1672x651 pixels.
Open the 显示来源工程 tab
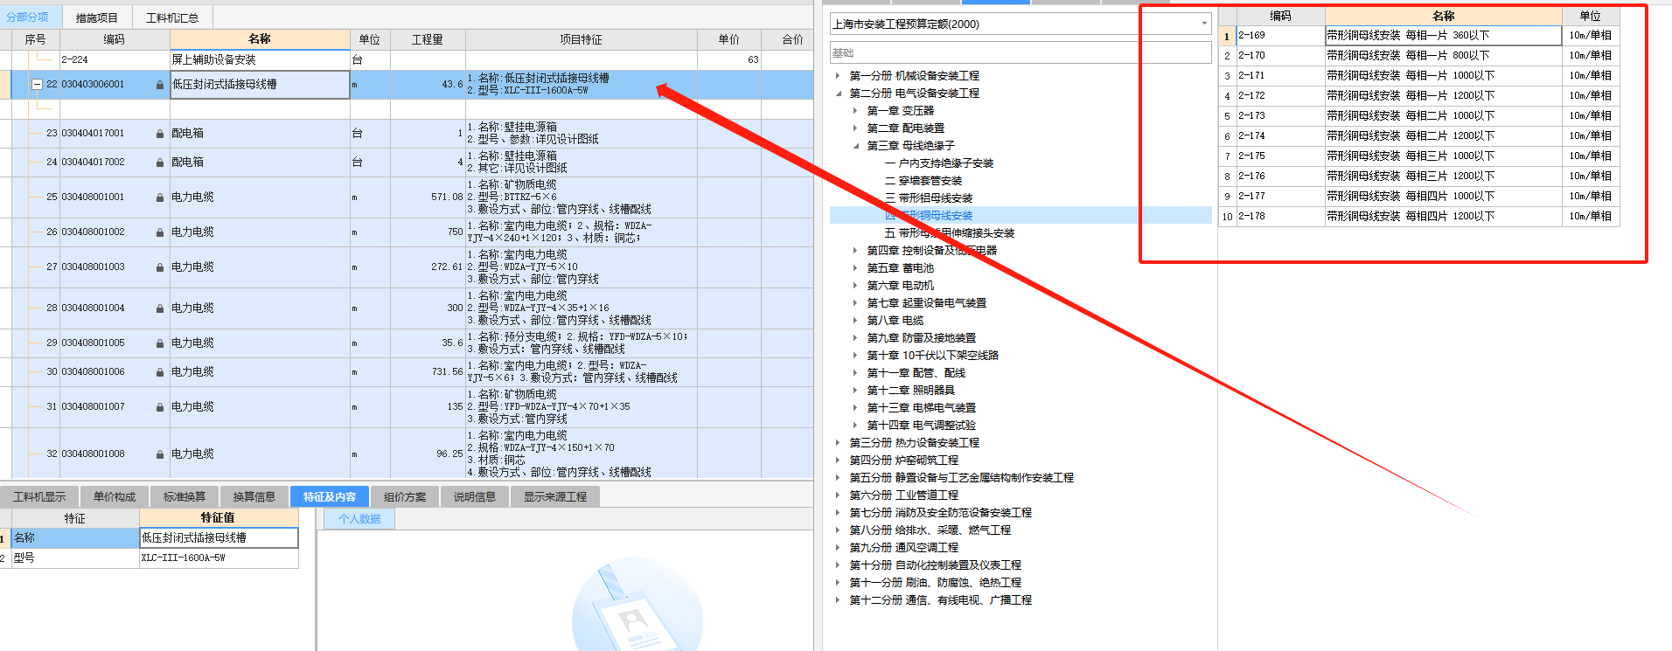[555, 496]
